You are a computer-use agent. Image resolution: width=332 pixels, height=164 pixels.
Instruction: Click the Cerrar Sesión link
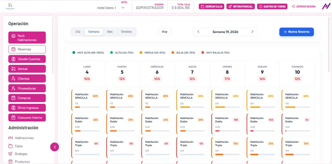point(304,7)
